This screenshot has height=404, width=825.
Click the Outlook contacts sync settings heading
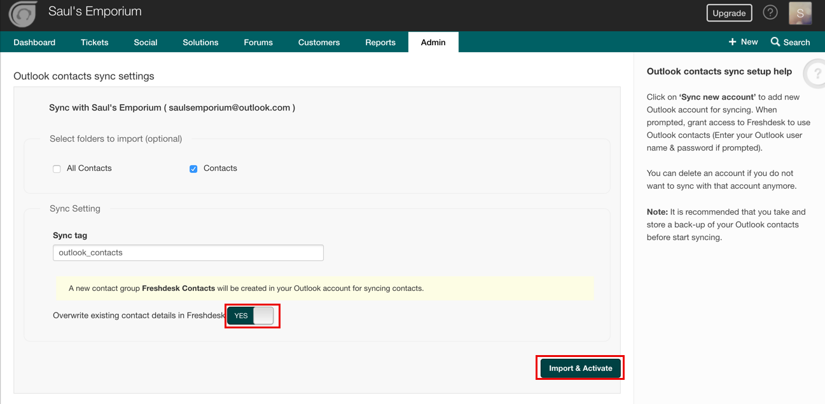click(84, 76)
